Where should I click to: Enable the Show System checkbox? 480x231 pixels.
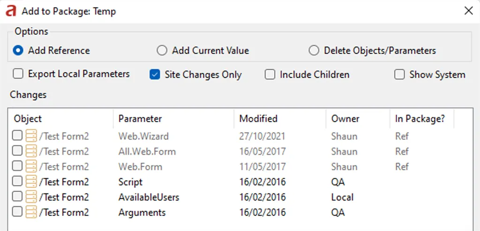(x=399, y=75)
